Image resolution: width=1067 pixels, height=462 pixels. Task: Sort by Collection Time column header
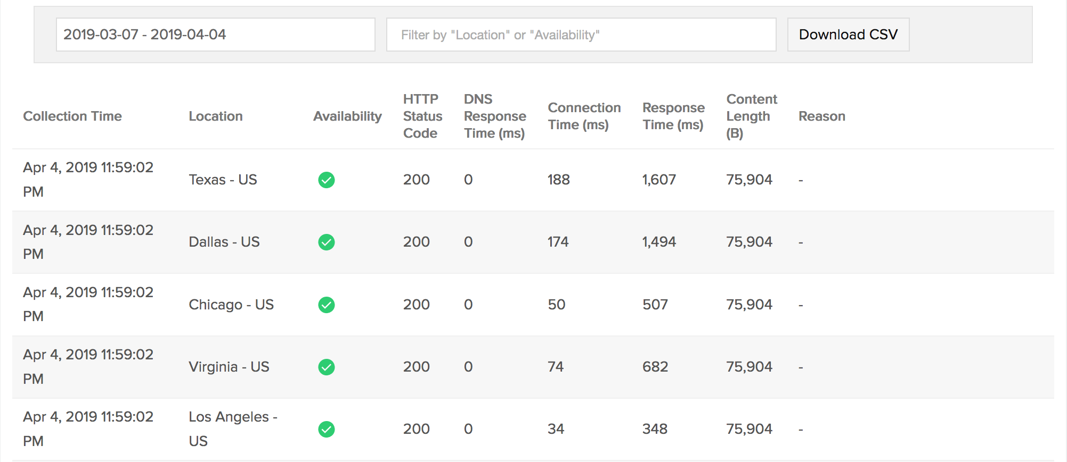click(x=72, y=116)
